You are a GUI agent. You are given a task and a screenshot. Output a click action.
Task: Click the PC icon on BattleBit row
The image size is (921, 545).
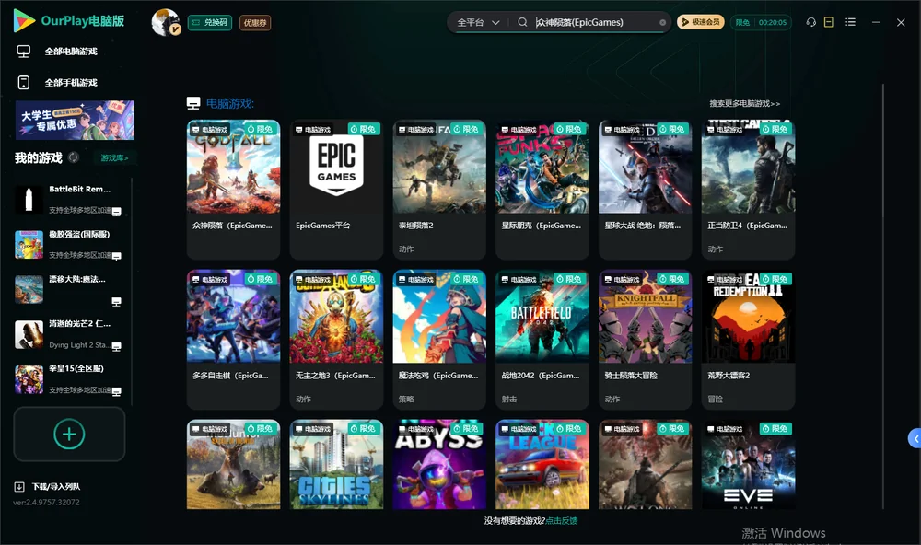pyautogui.click(x=116, y=212)
